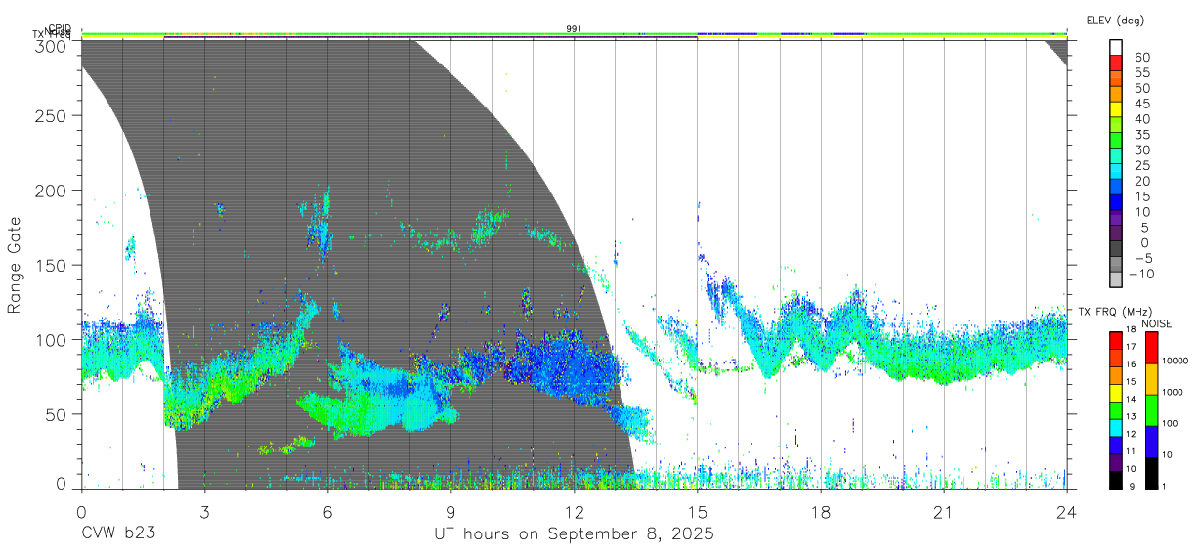1200x554 pixels.
Task: Click the black NOISE 1–10 swatch
Action: (x=1150, y=472)
